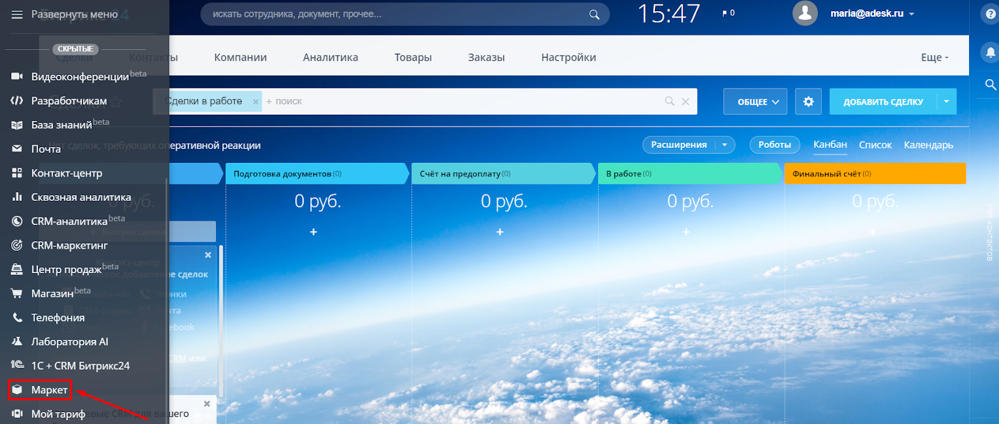Open the flag counter next to the clock
Viewport: 999px width, 424px height.
pos(729,12)
